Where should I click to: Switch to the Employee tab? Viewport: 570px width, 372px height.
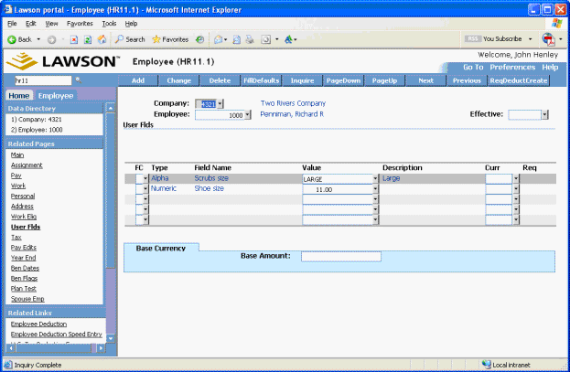(x=56, y=96)
